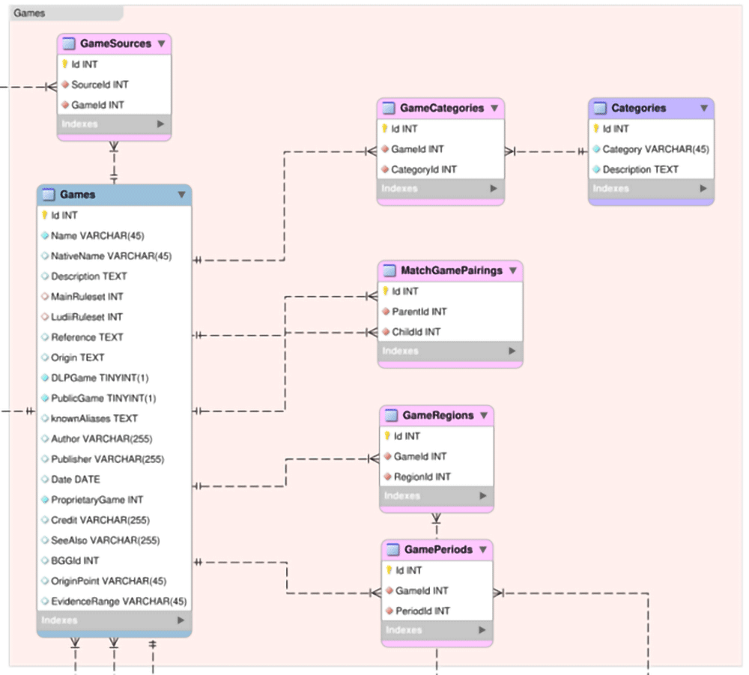Select the Description TEXT column in Games
The width and height of the screenshot is (749, 675).
click(x=114, y=276)
